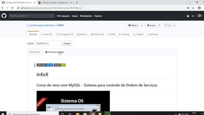Screen dimensions: 204x115
Task: Open the Projects tab
Action: (x=97, y=34)
